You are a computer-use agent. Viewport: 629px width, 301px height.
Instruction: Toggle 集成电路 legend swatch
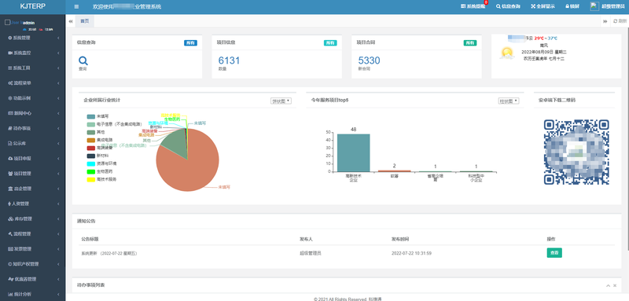point(91,140)
